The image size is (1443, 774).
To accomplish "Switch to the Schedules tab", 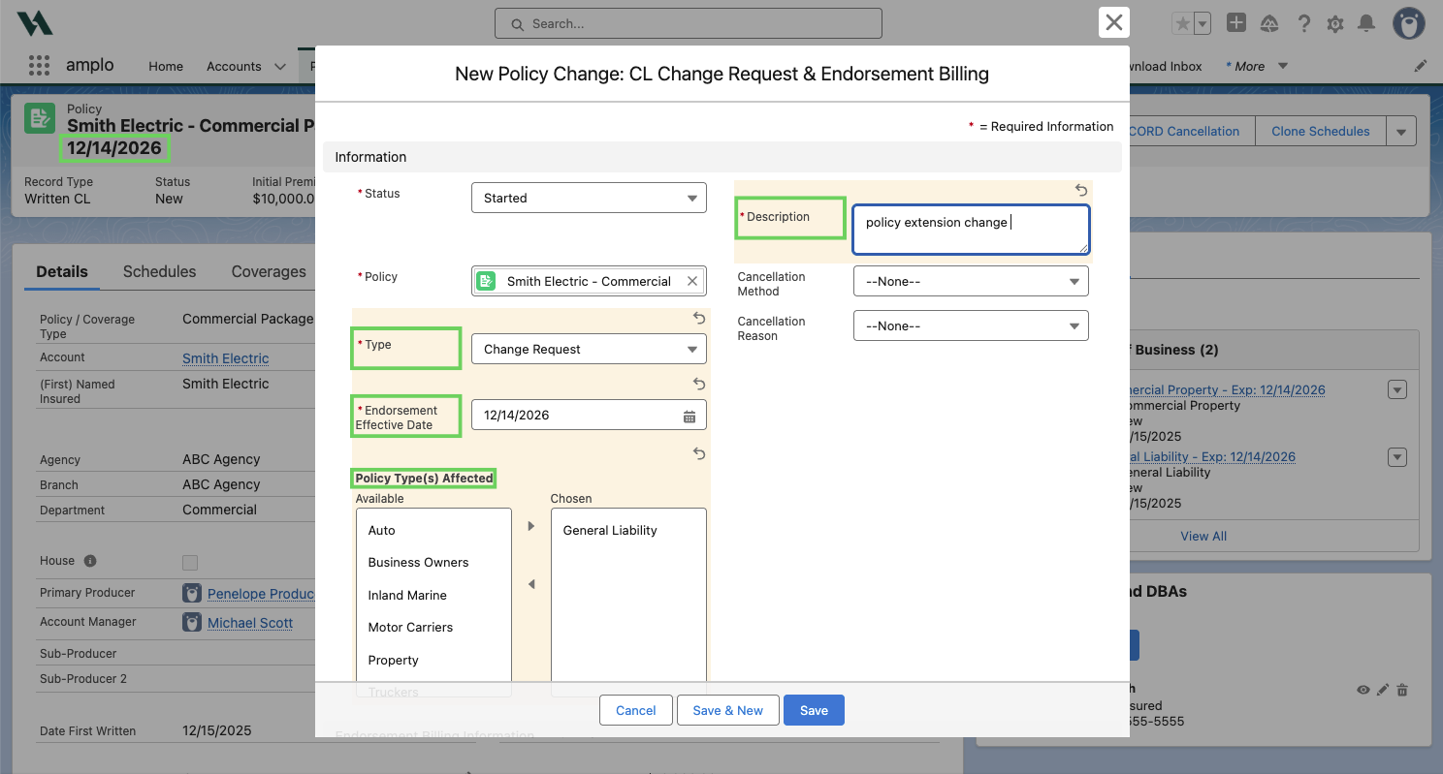I will tap(160, 271).
